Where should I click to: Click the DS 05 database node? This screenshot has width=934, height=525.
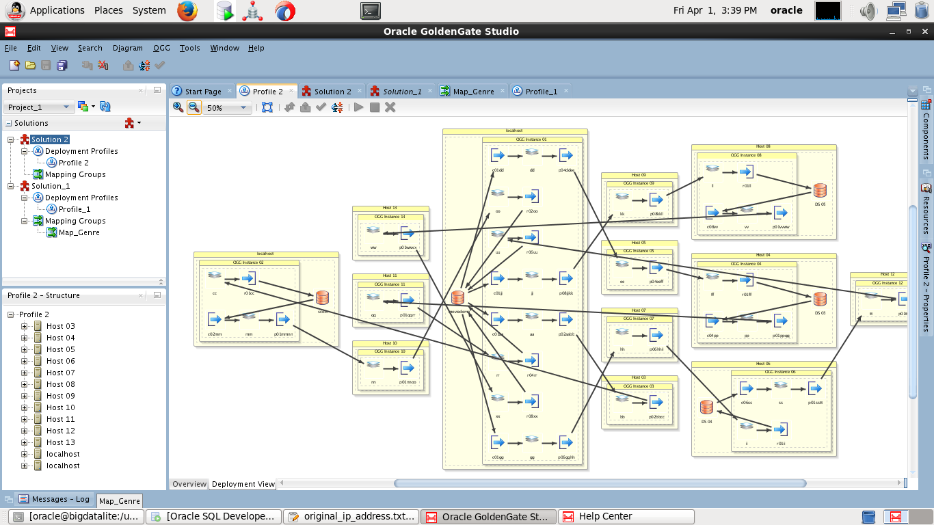[x=820, y=191]
